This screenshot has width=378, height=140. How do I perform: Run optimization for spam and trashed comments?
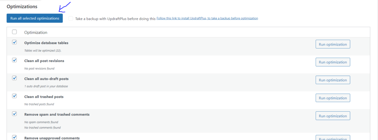point(333,116)
